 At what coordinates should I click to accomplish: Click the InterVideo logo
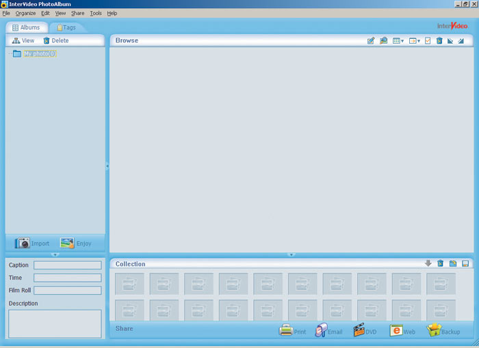point(452,26)
